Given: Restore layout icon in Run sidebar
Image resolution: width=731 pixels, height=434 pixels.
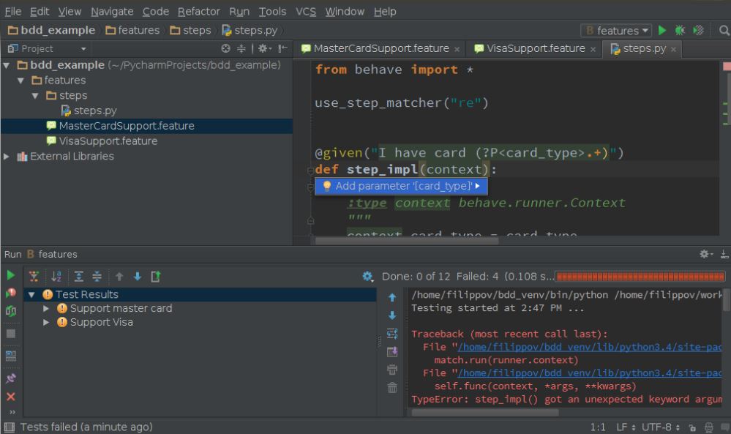Looking at the screenshot, I should (x=11, y=356).
